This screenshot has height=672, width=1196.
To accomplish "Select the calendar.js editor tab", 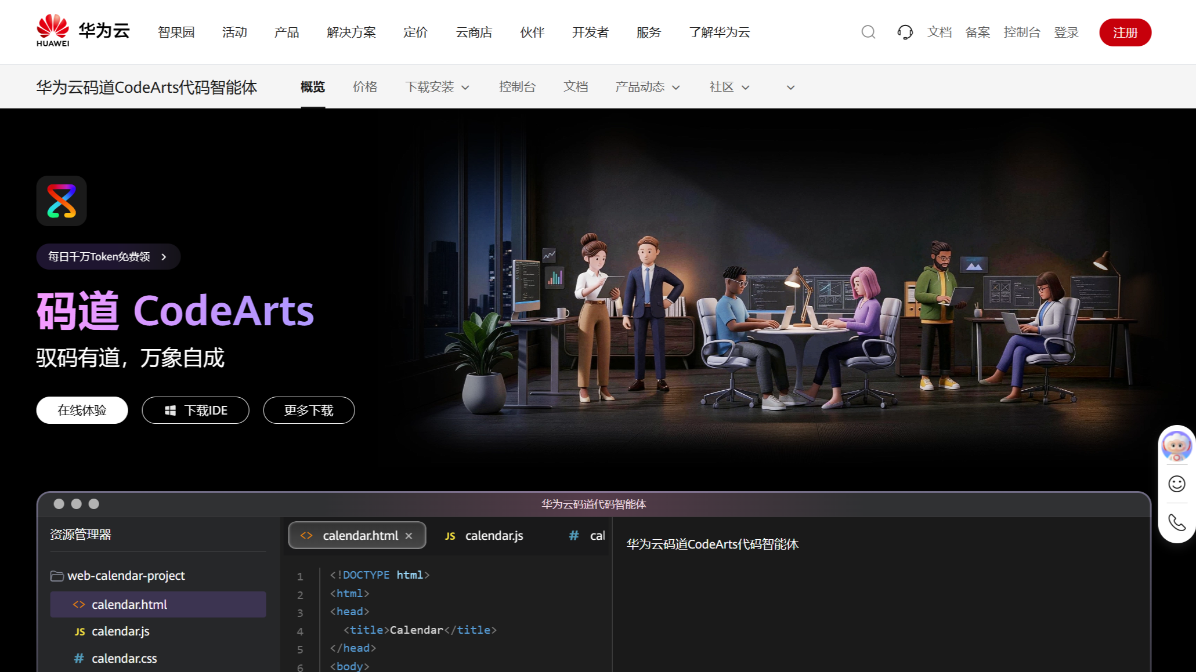I will click(x=485, y=536).
